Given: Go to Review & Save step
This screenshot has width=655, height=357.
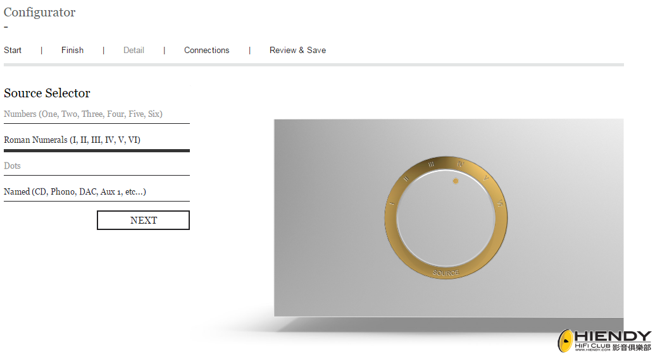Looking at the screenshot, I should point(297,50).
